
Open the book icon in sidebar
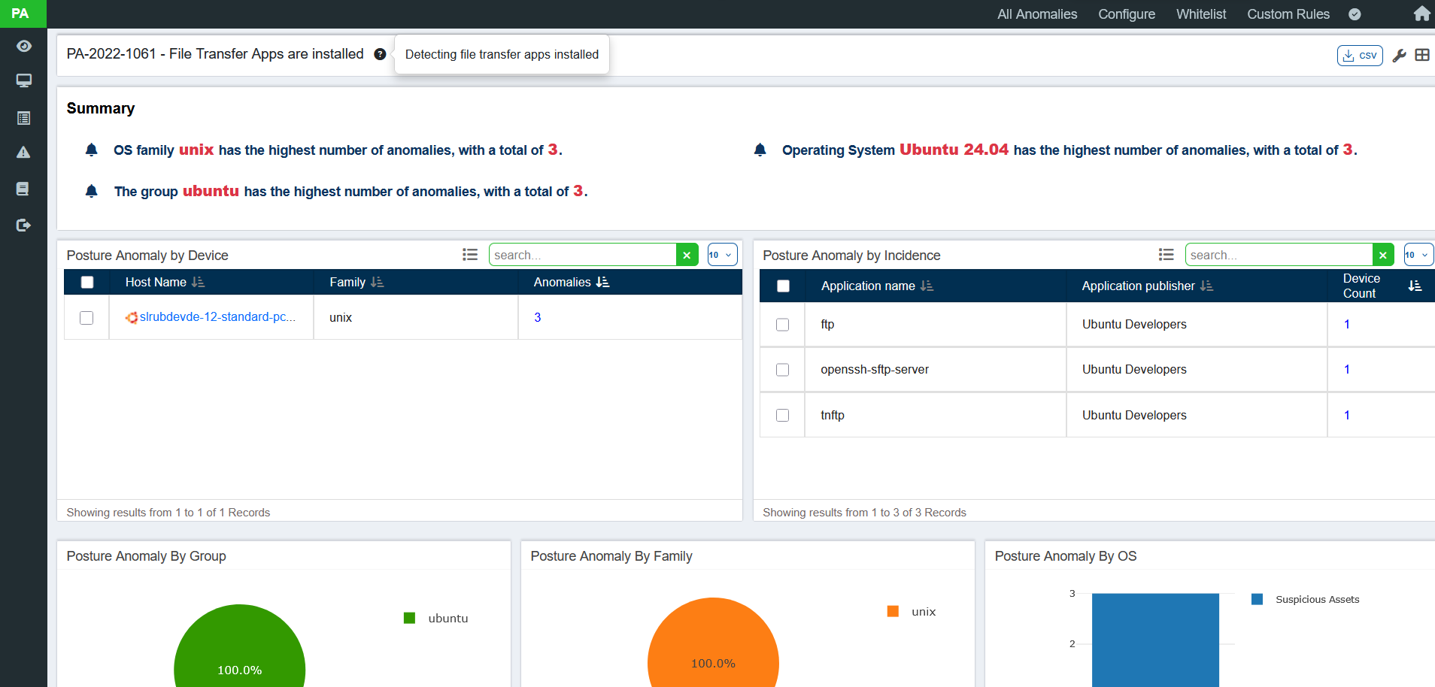[x=23, y=189]
